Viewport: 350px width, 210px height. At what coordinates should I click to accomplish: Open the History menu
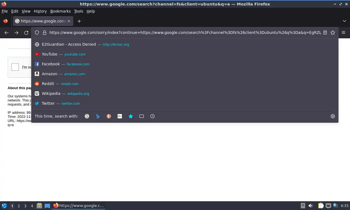(x=40, y=11)
